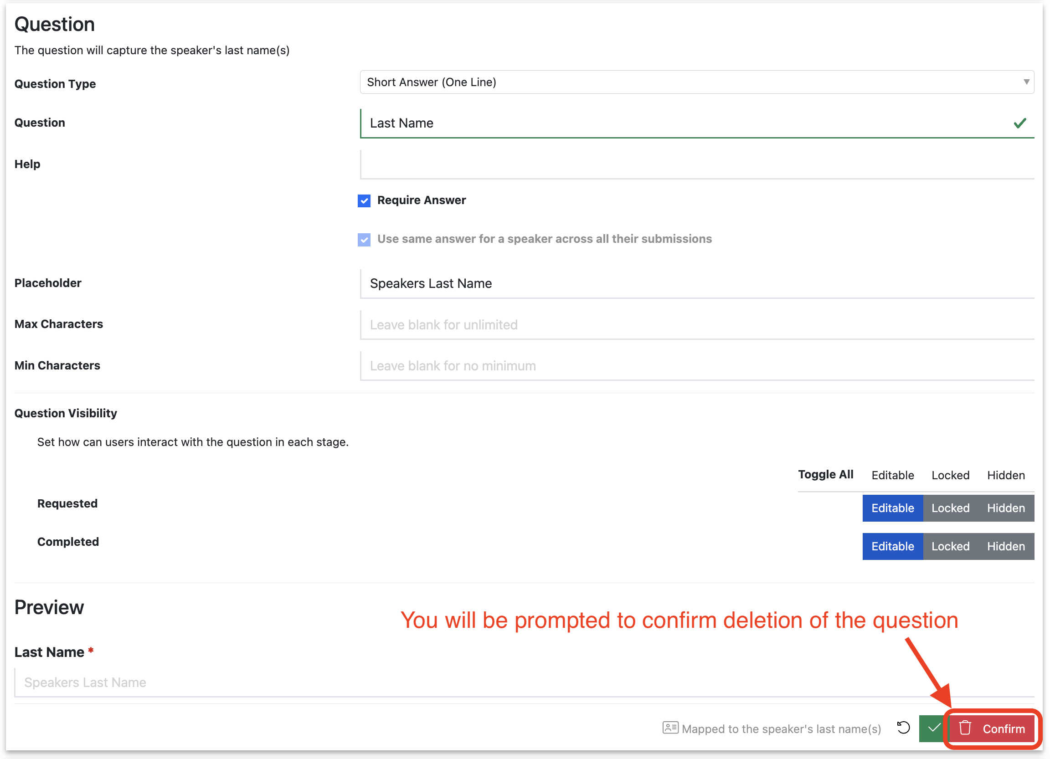Click the preview Last Name input field
The image size is (1050, 759).
pyautogui.click(x=524, y=682)
